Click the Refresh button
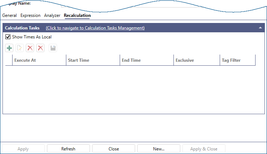 [x=68, y=149]
